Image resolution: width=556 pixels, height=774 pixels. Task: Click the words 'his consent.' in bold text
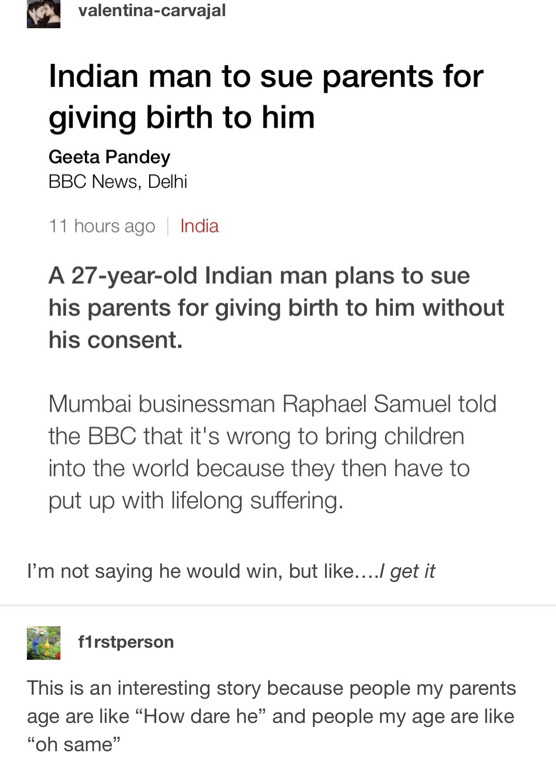(115, 340)
